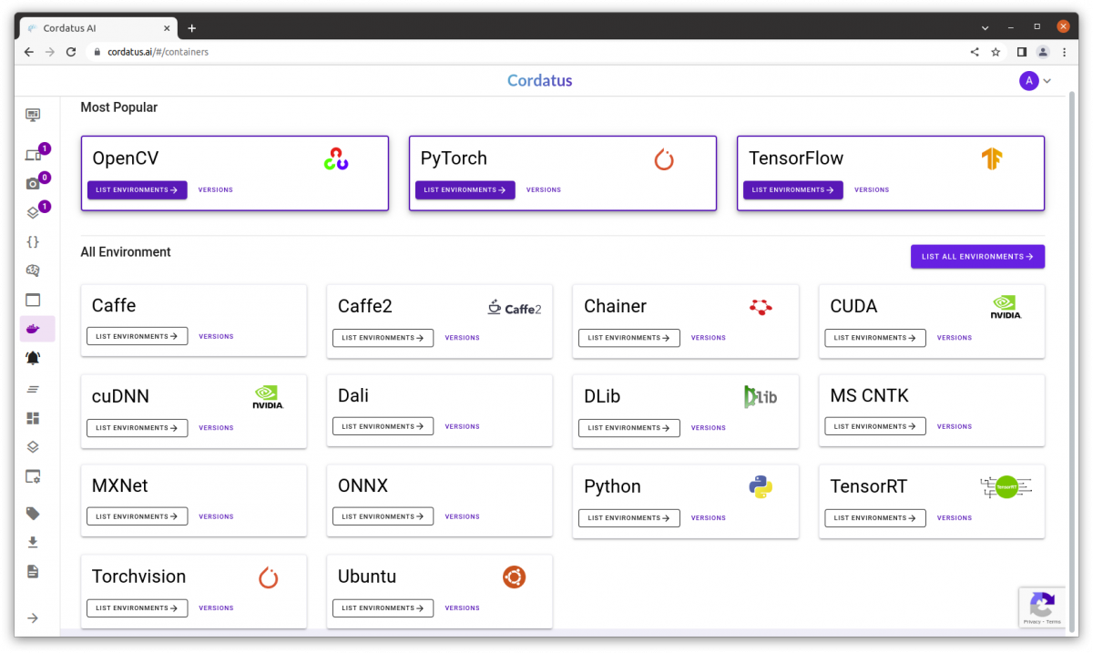Open VERSIONS link on the TensorFlow card
Image resolution: width=1093 pixels, height=653 pixels.
pyautogui.click(x=871, y=189)
